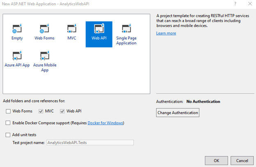Viewport: 256px width, 167px height.
Task: Choose the Web Forms template icon
Action: click(x=44, y=29)
